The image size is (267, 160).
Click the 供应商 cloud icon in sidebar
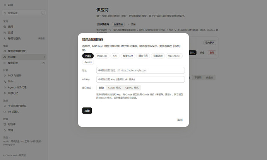[5, 57]
